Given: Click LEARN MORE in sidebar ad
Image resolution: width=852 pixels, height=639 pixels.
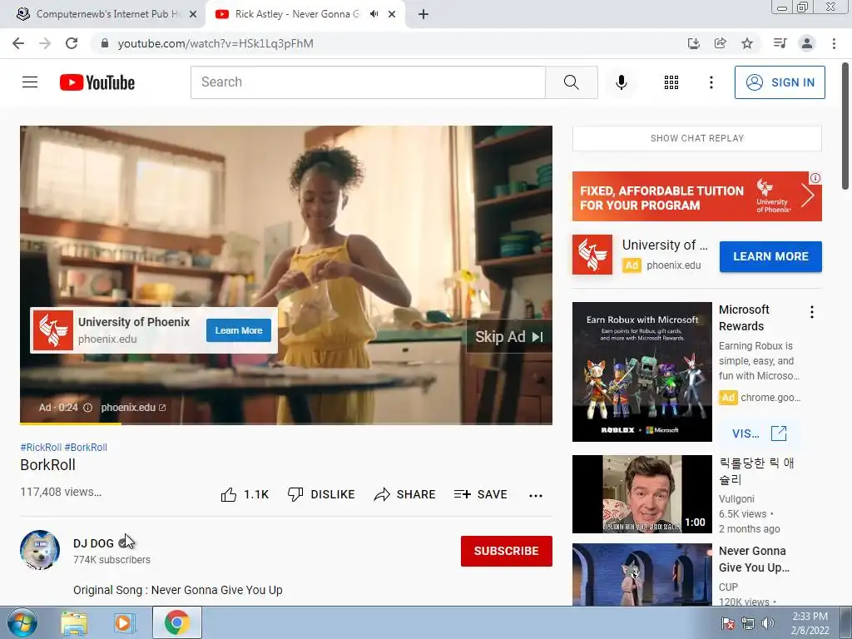Looking at the screenshot, I should 770,256.
